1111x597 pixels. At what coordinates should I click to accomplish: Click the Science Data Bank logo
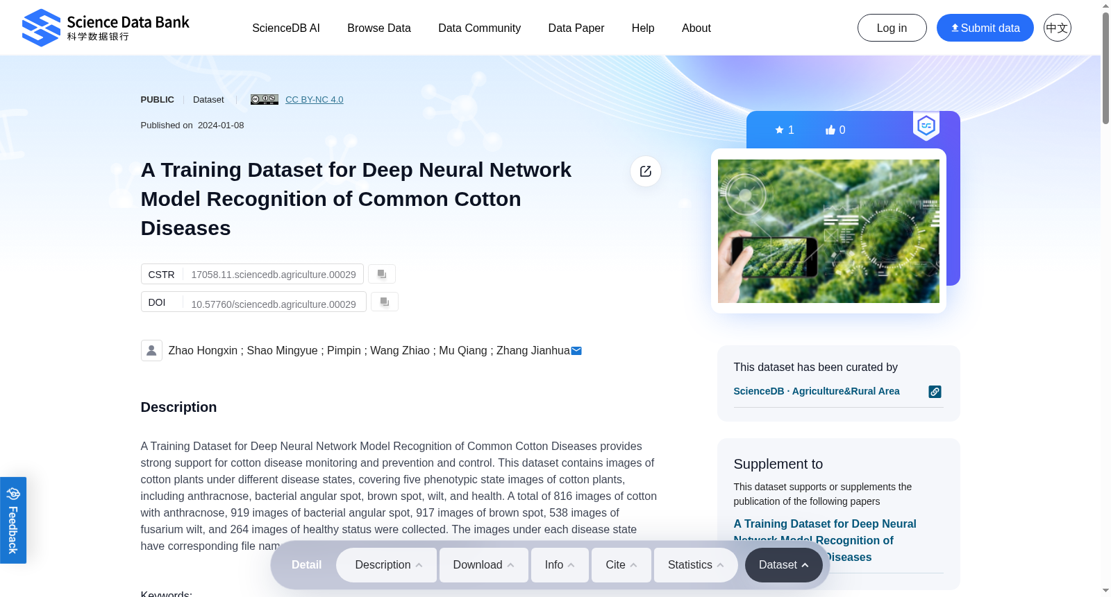click(x=106, y=28)
